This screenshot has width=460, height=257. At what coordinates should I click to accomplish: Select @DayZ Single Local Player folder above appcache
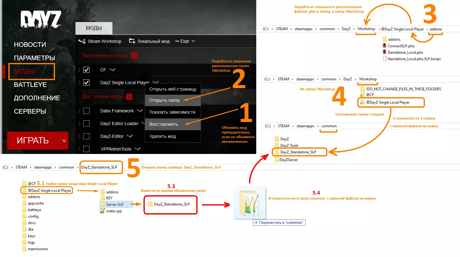coord(47,190)
